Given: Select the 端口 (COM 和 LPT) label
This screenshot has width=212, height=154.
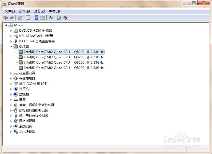Looking at the screenshot, I should pos(33,84).
